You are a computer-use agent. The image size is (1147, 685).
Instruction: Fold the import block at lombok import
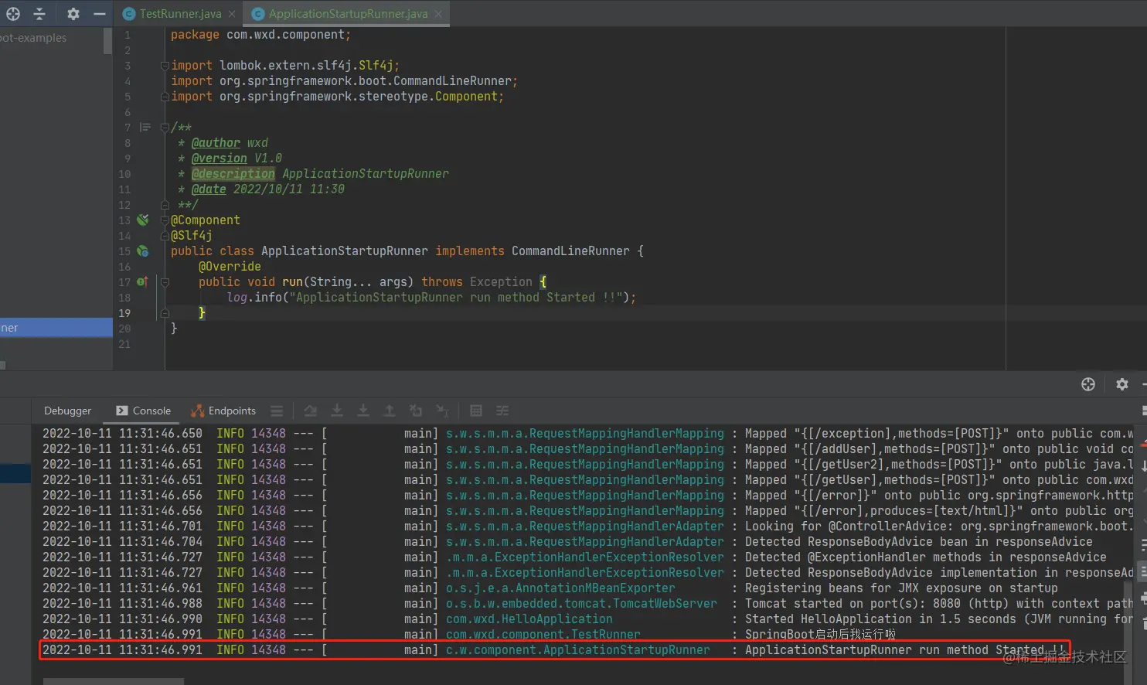[165, 66]
